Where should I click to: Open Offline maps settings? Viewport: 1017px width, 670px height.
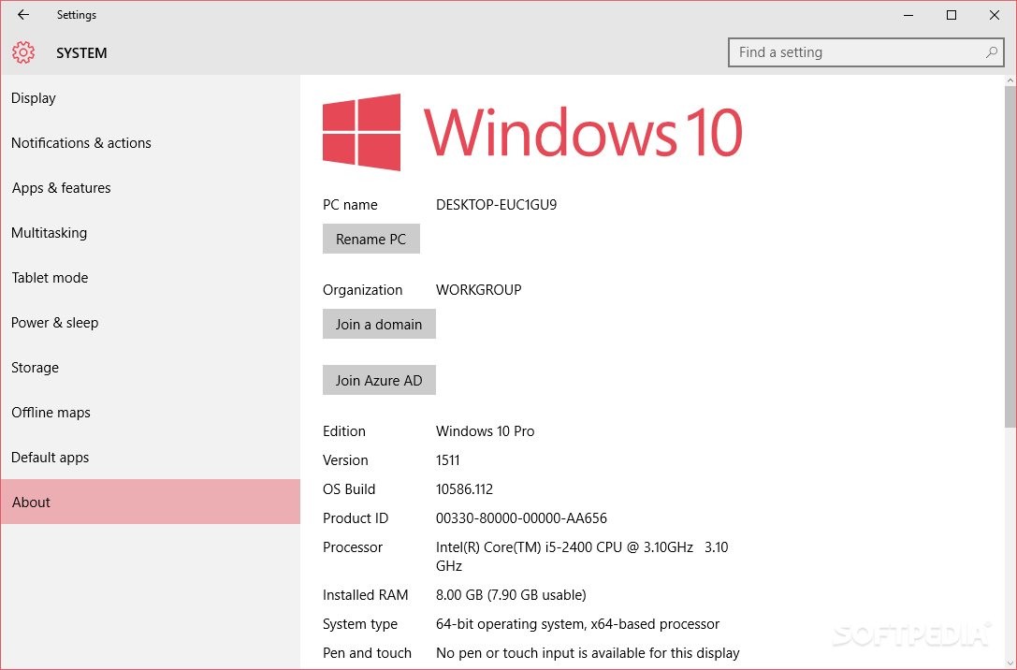[x=51, y=412]
